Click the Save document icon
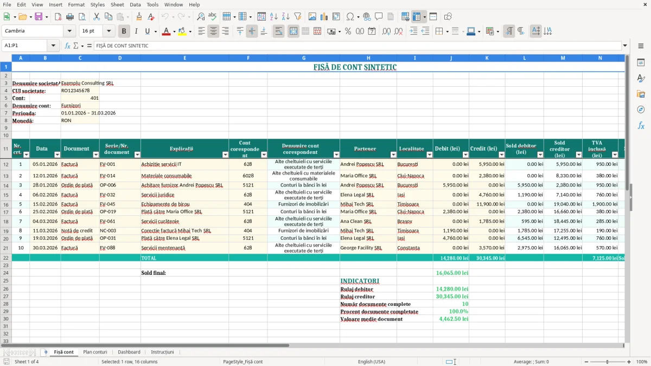The image size is (651, 366). tap(39, 17)
